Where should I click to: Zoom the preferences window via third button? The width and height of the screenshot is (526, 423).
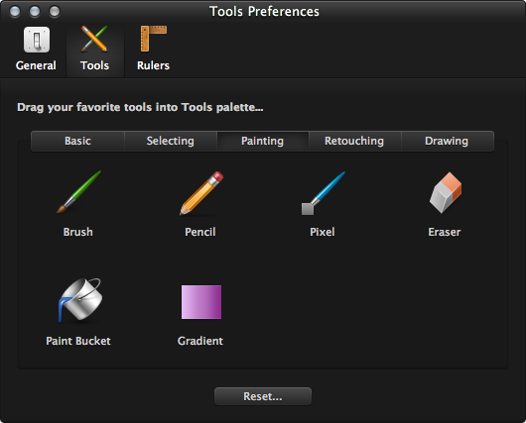(x=55, y=11)
